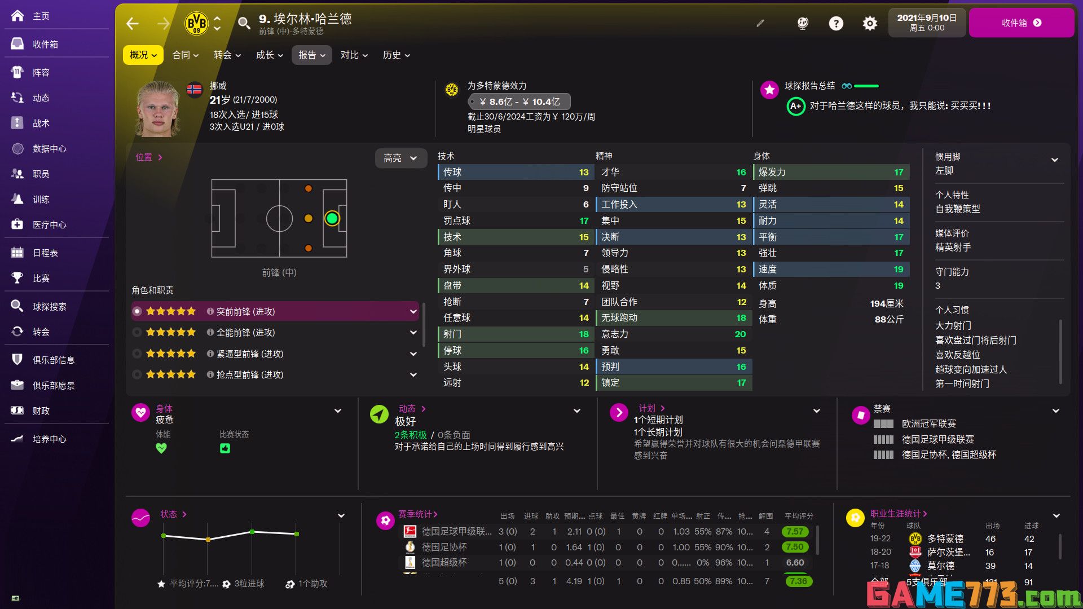Click the scout report knowledge progress bar

click(x=866, y=86)
